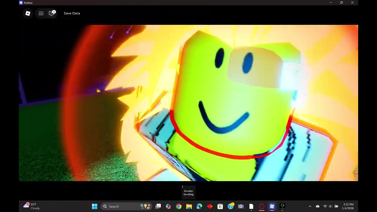Viewport: 377px width, 212px height.
Task: Open File Explorer from the taskbar
Action: tap(189, 206)
